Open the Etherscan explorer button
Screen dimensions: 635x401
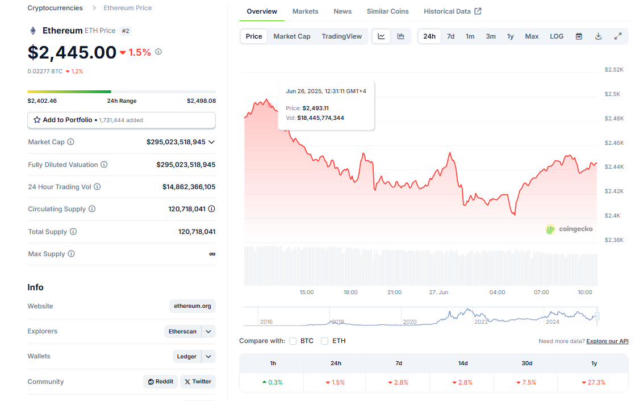coord(183,331)
